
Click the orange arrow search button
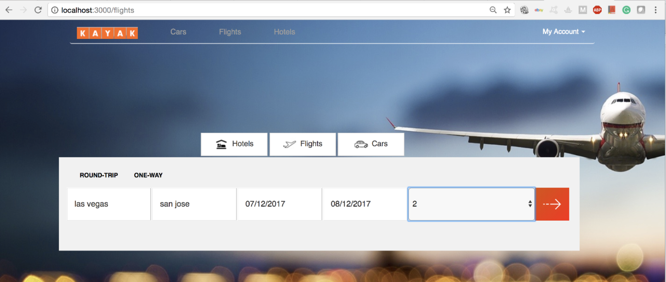point(552,204)
